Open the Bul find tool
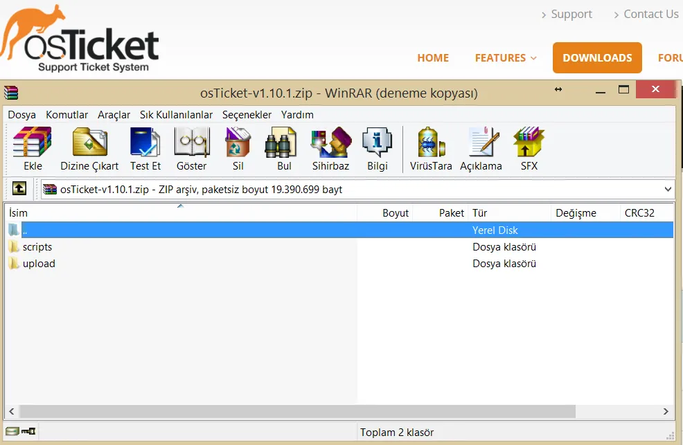Image resolution: width=683 pixels, height=445 pixels. tap(281, 143)
